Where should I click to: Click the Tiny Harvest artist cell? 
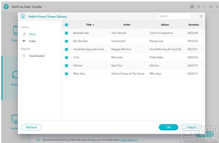pos(119,33)
